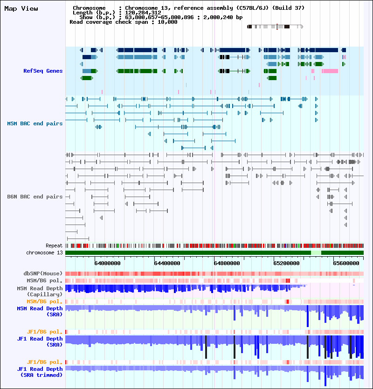This screenshot has height=389, width=373.
Task: Click the MSM Read Depth (Capillary) histogram
Action: pos(186,288)
